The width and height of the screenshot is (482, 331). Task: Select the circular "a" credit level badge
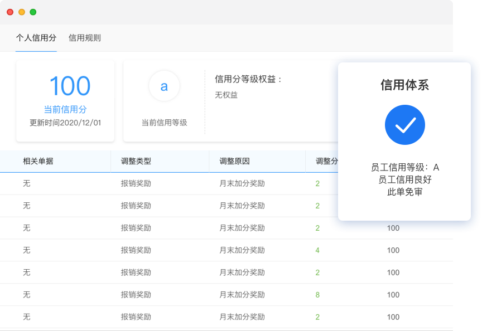[164, 86]
